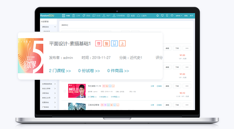Click the purple badge beside 工程项目管理
Viewport: 234px width, 129px height.
(x=105, y=105)
